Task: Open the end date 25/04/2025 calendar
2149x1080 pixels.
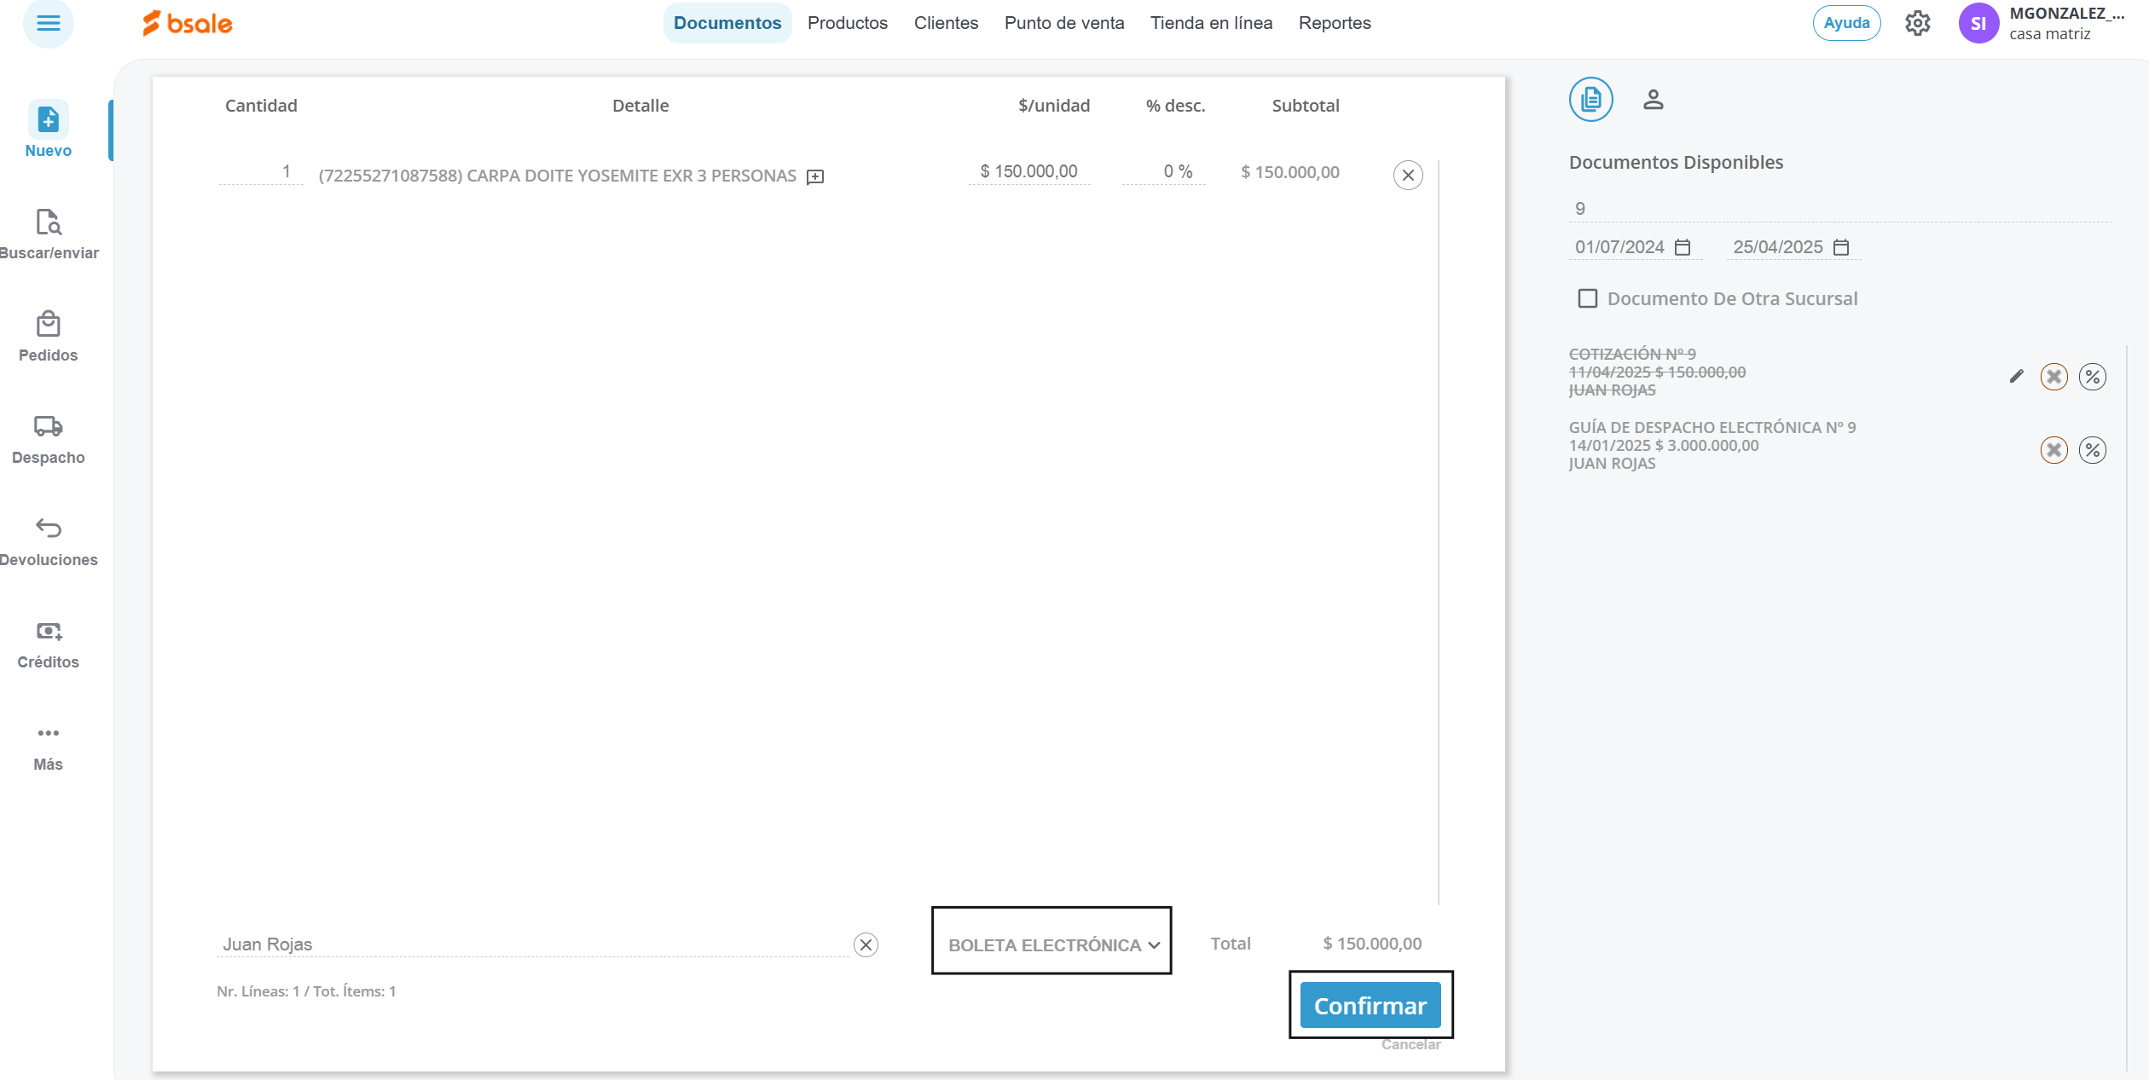Action: pyautogui.click(x=1841, y=247)
